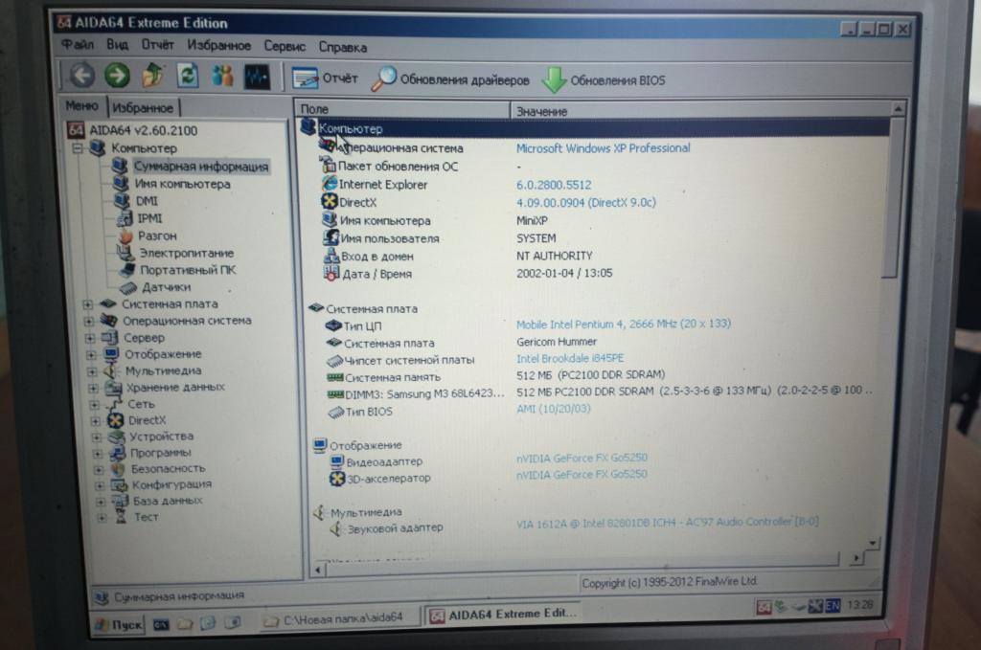
Task: Open DirectX 4.09.00.0904 version link
Action: 586,203
